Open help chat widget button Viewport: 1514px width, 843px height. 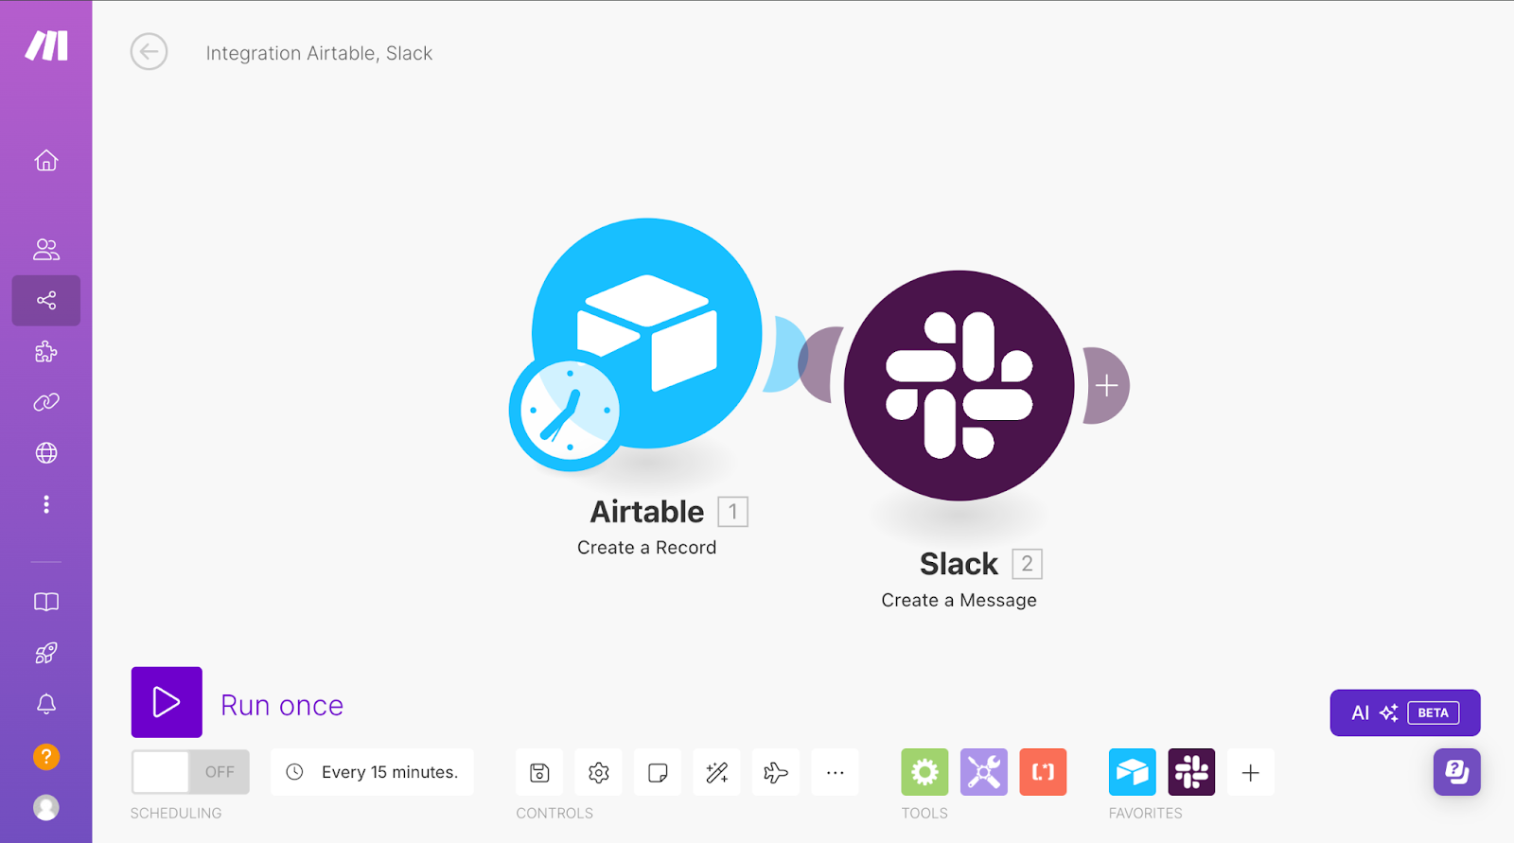click(x=1457, y=772)
